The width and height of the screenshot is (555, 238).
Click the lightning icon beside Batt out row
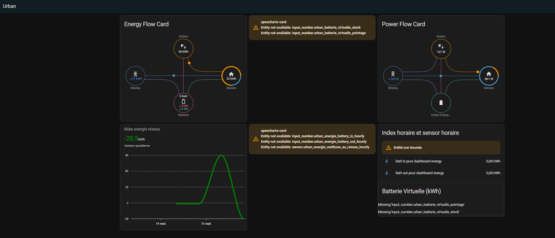click(x=387, y=173)
